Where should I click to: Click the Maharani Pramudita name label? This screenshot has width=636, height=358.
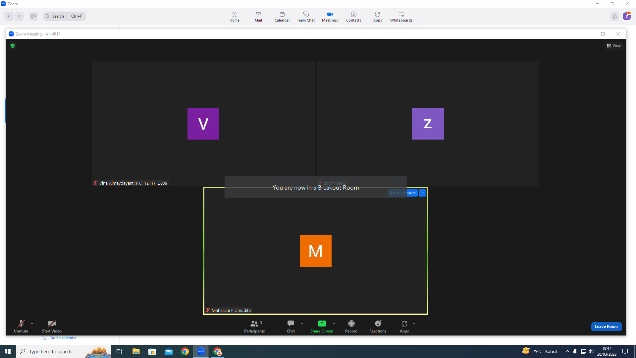click(231, 310)
